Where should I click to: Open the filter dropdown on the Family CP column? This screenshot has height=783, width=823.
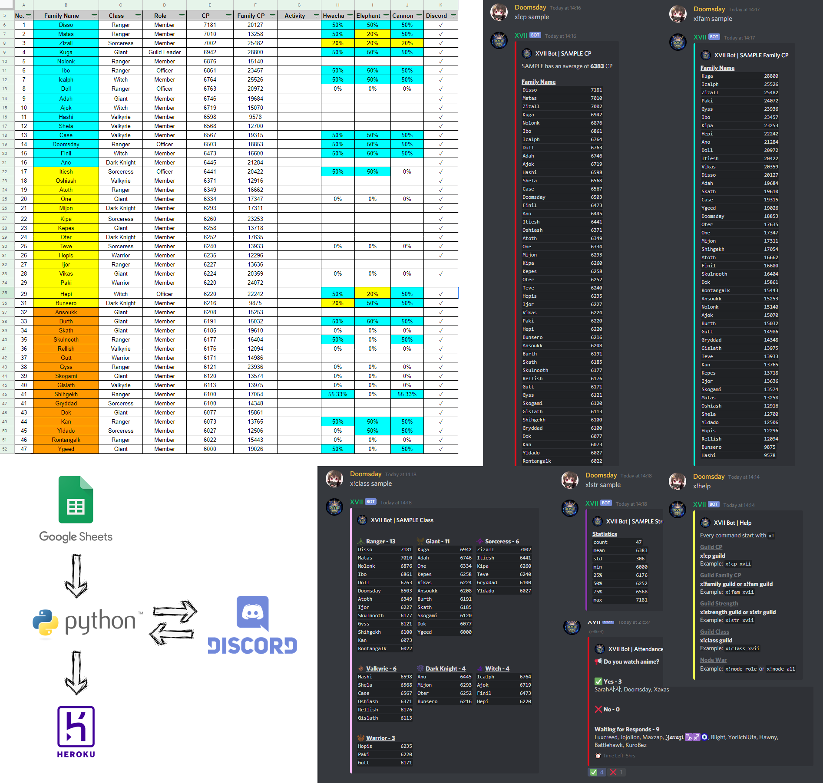273,16
